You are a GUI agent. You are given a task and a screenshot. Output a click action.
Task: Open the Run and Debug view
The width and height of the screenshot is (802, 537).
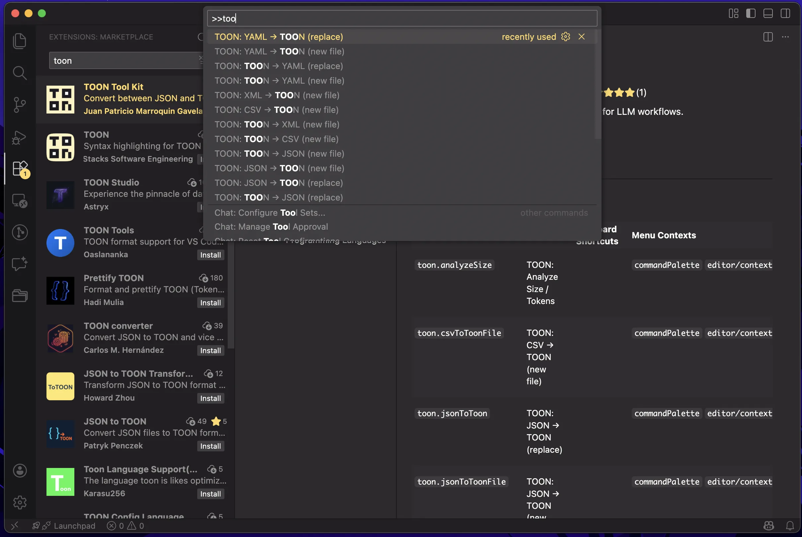[20, 137]
